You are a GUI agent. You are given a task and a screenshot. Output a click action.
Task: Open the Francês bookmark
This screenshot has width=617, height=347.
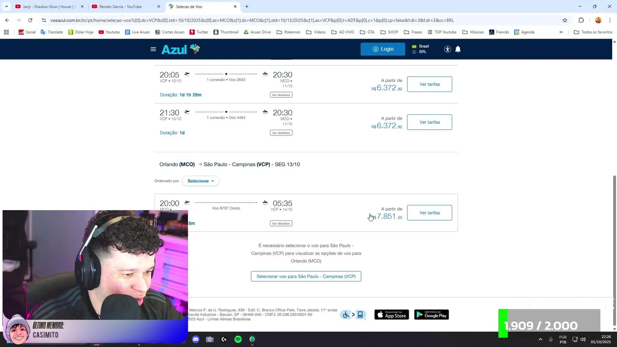(x=499, y=32)
